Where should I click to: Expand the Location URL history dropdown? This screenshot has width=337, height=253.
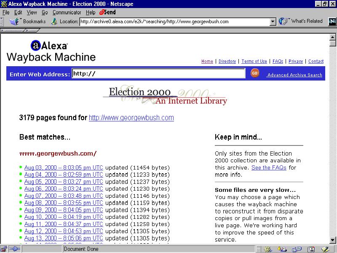point(273,22)
